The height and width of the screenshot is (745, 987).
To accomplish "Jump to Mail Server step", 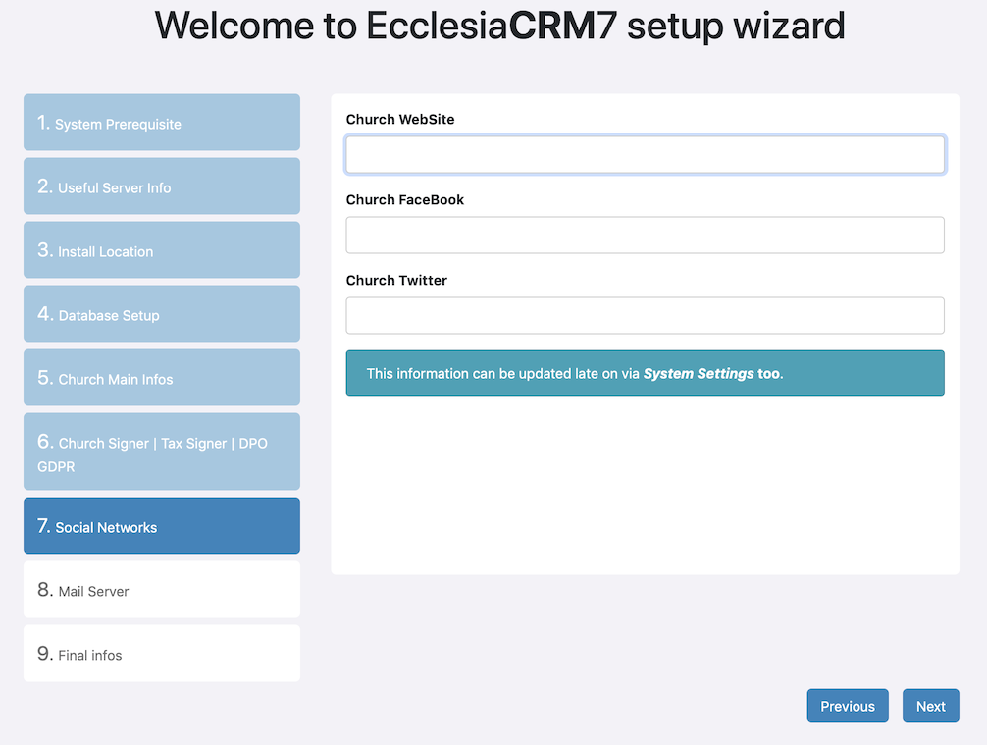I will (162, 590).
